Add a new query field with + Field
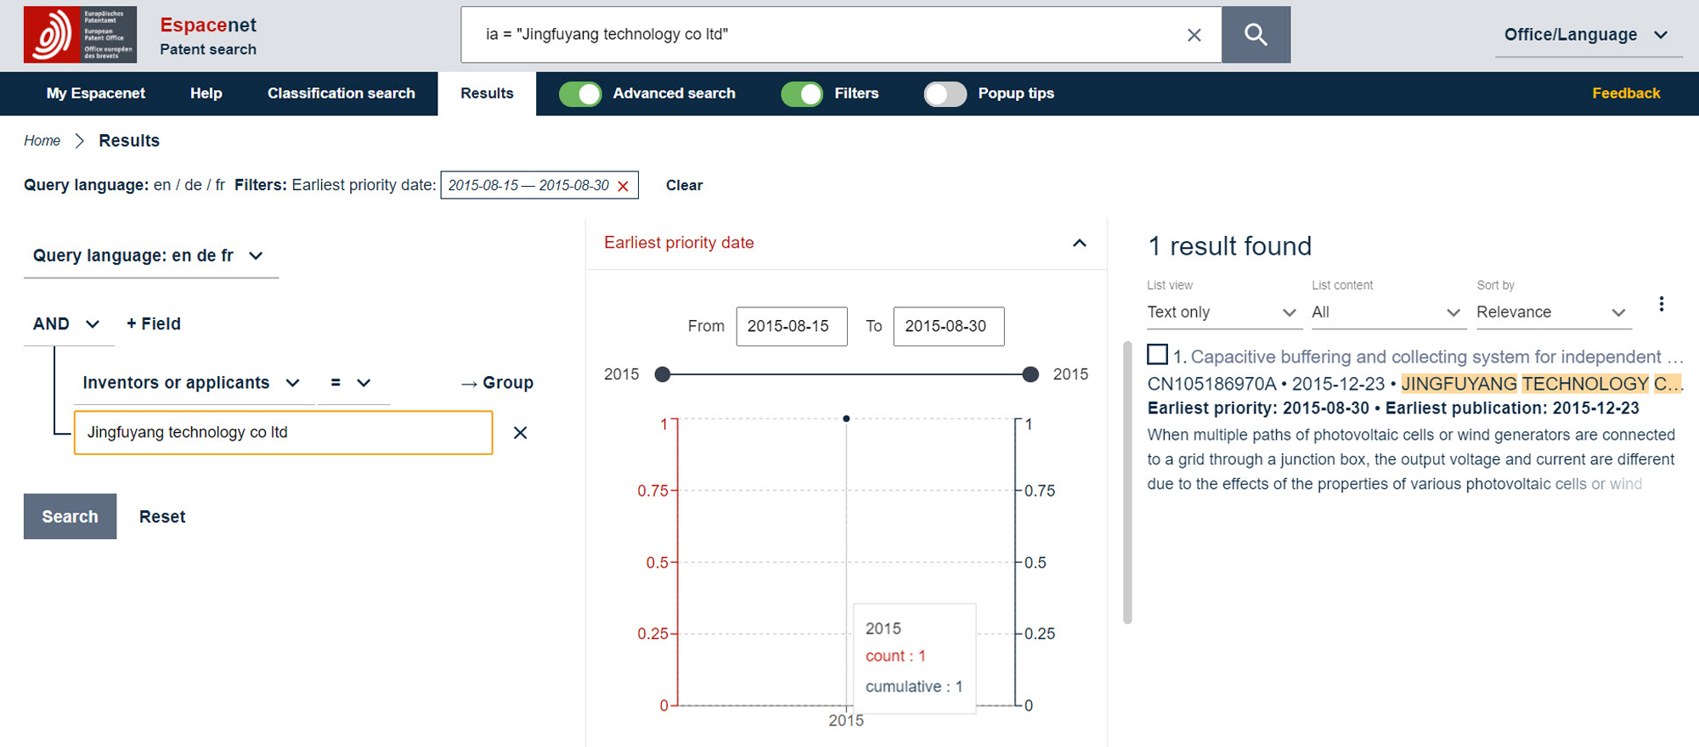The image size is (1699, 747). (153, 323)
